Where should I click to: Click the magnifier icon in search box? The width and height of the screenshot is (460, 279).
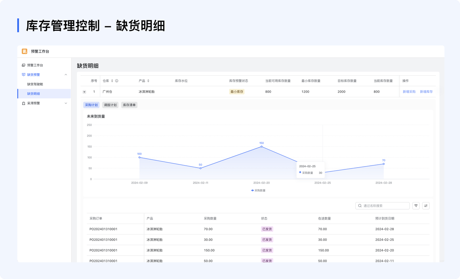pos(360,206)
